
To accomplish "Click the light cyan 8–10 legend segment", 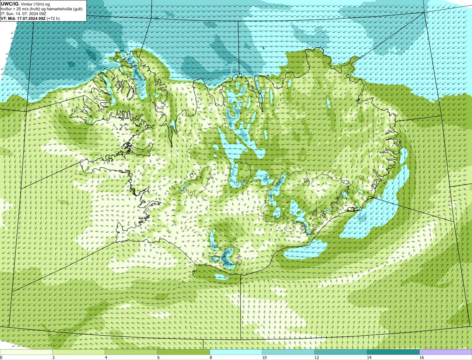I will 236,352.
